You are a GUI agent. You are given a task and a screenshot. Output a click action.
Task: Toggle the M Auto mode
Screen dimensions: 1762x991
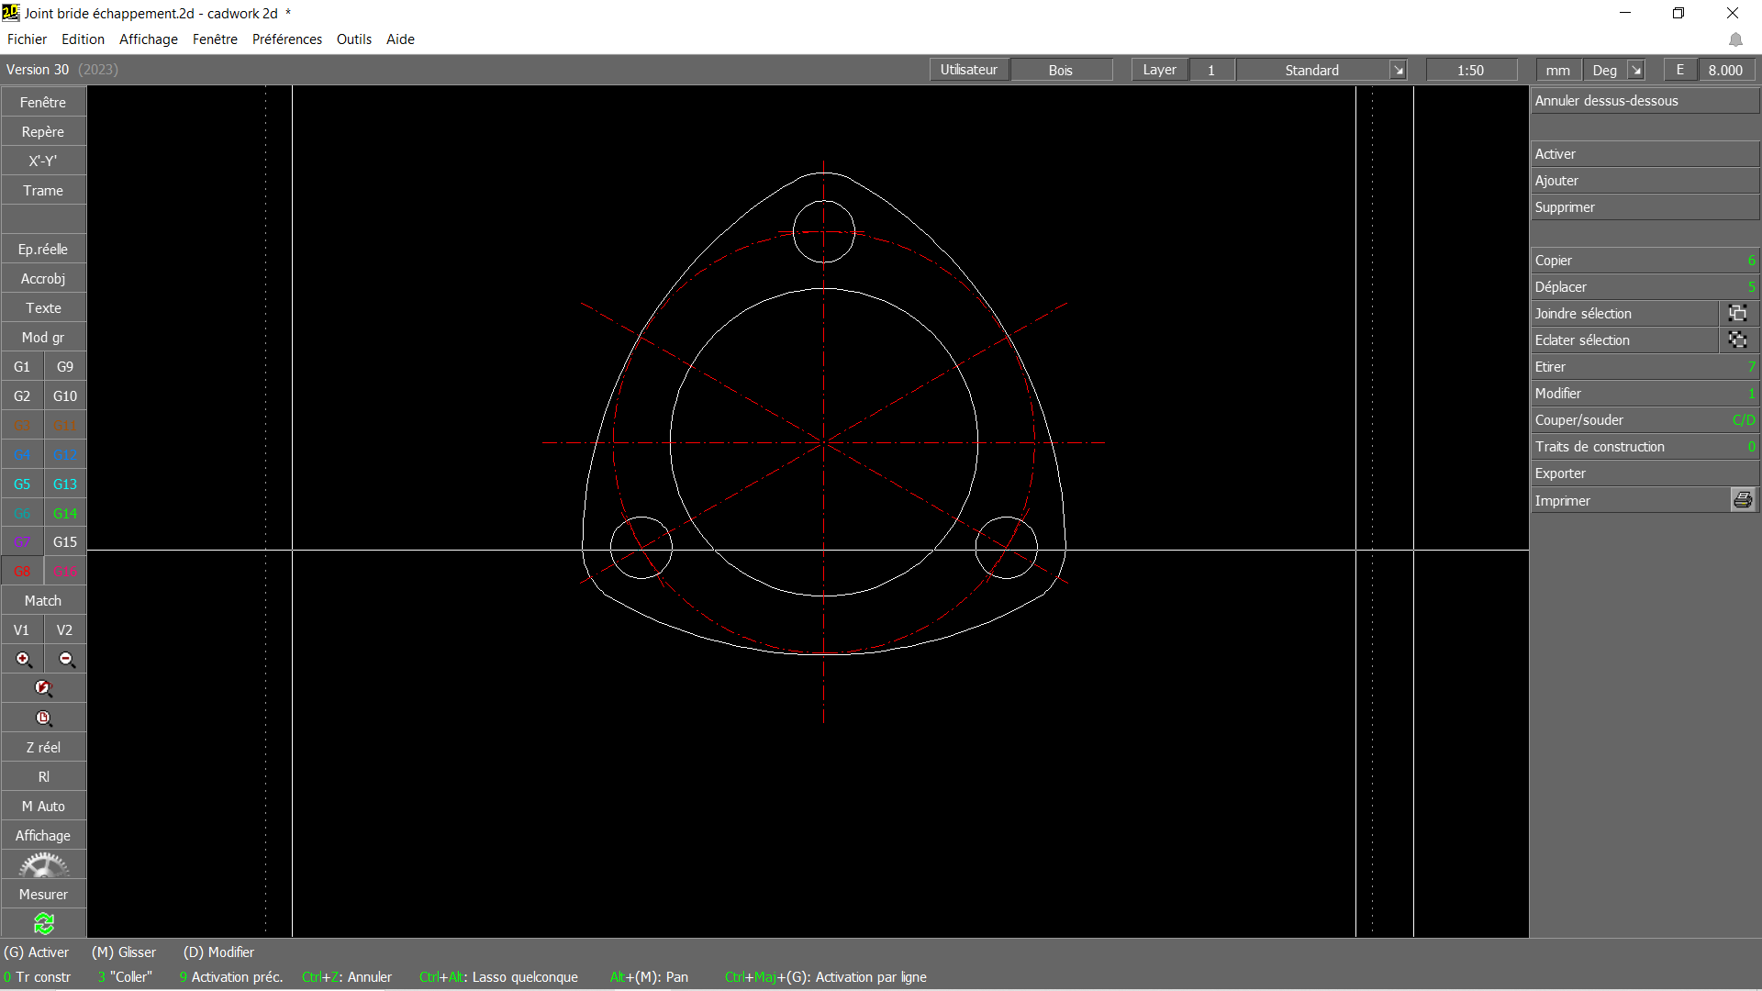[43, 806]
